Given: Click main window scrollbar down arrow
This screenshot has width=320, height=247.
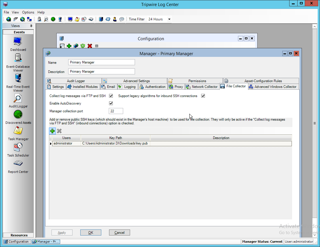Looking at the screenshot, I should (x=315, y=235).
